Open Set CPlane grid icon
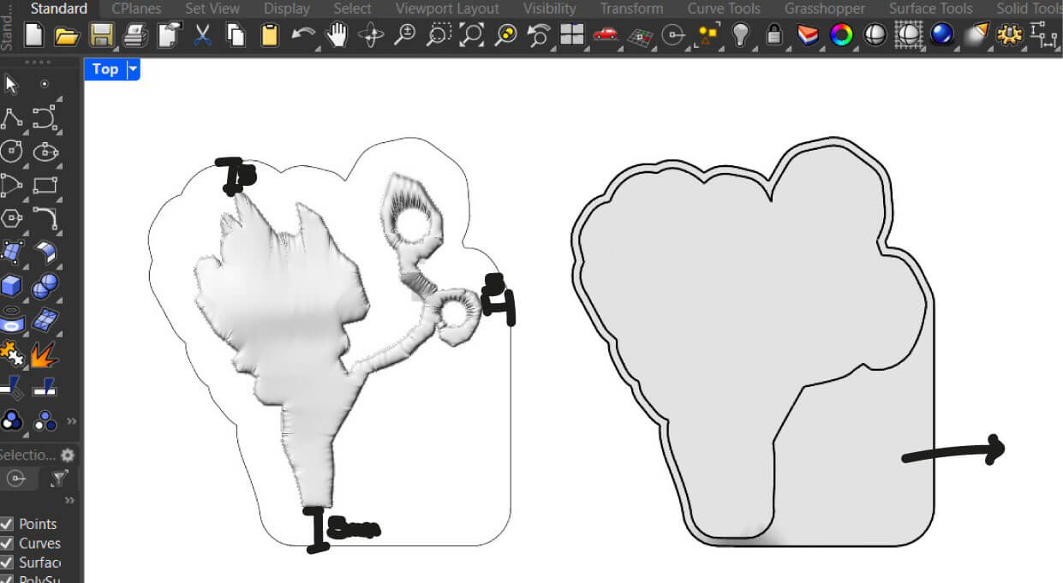 639,35
